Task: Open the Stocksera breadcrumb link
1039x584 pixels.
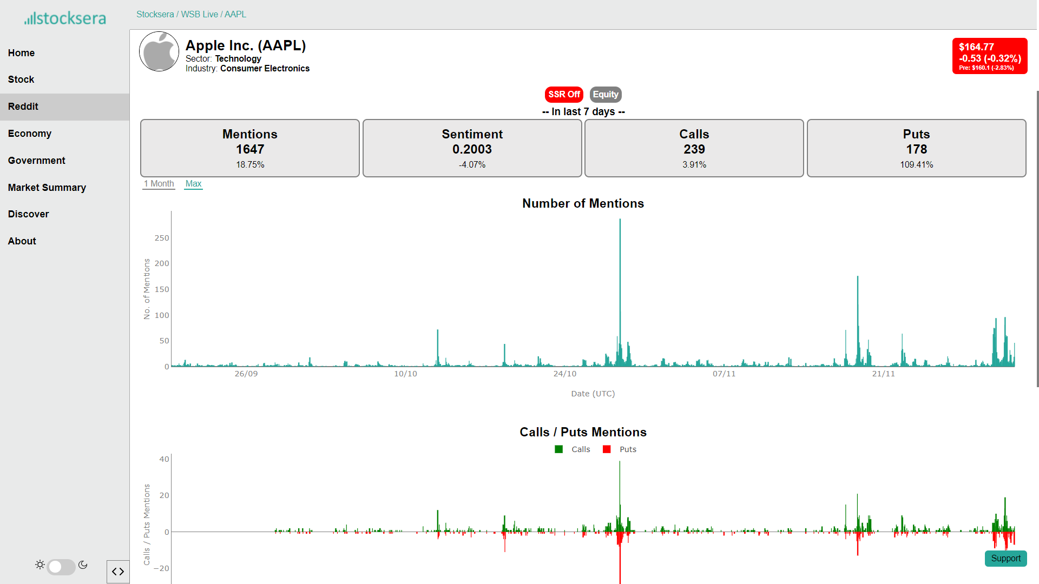Action: [155, 15]
